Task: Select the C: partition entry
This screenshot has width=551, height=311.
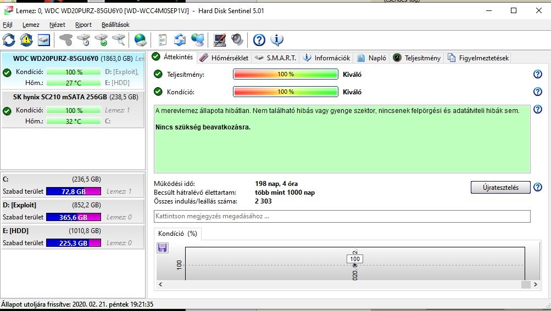Action: (x=73, y=185)
